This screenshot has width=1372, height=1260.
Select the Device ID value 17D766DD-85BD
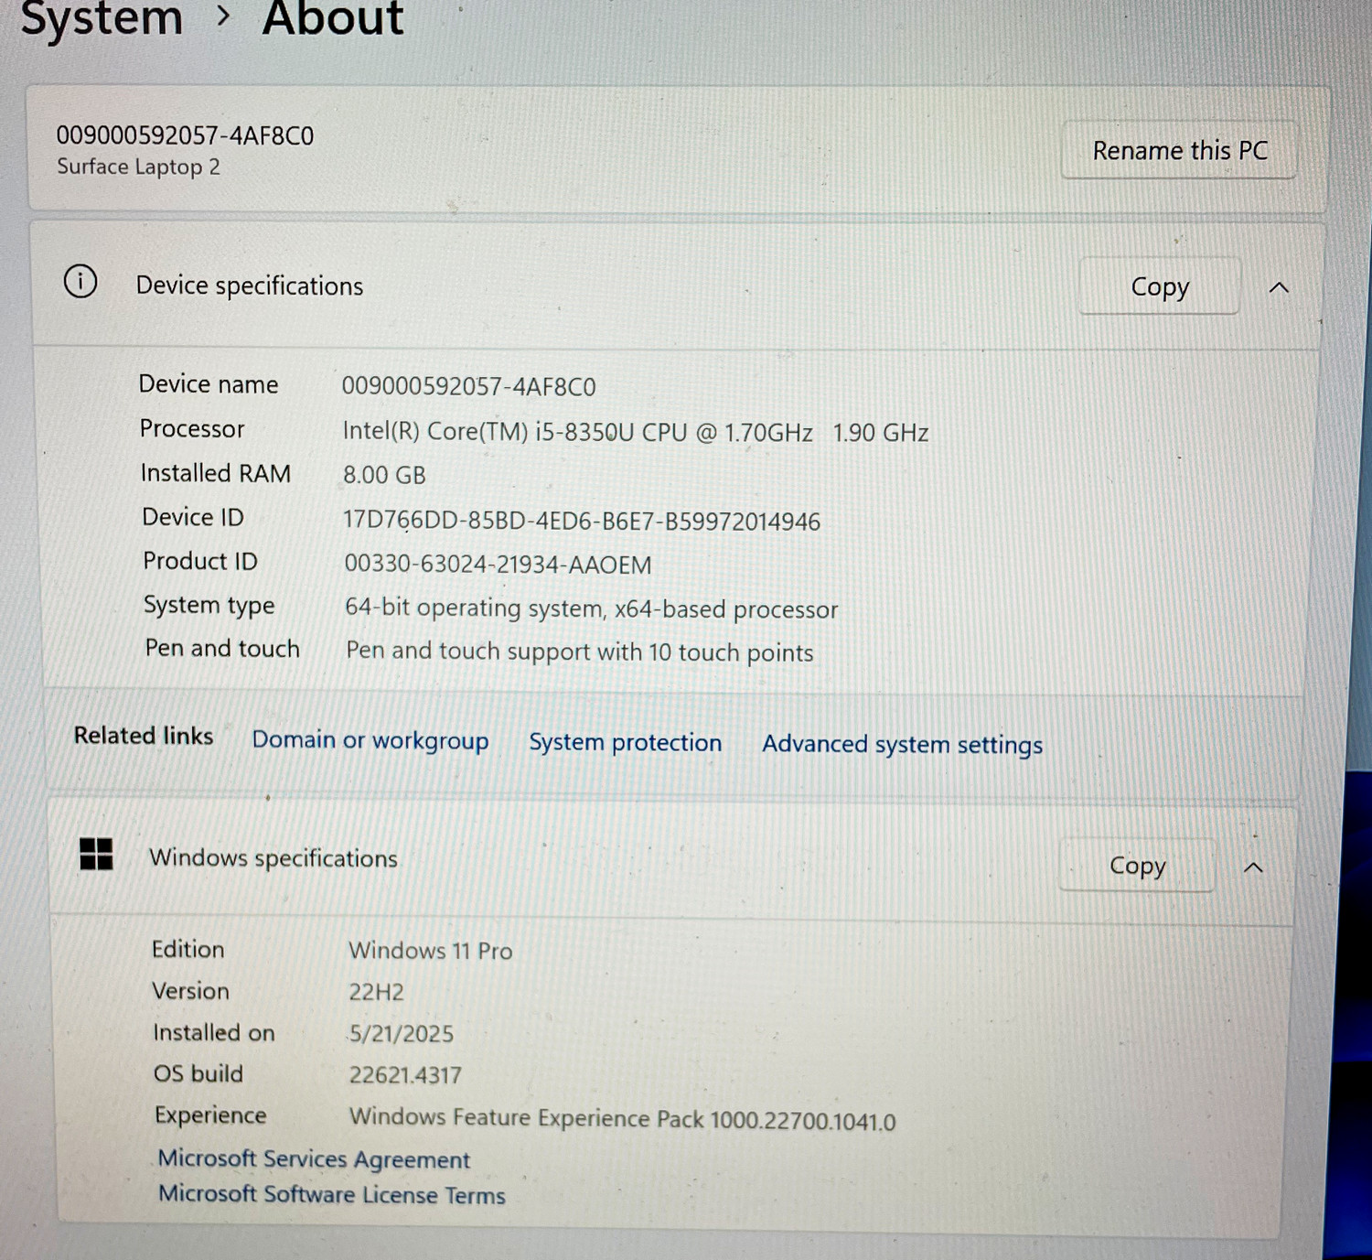(582, 521)
